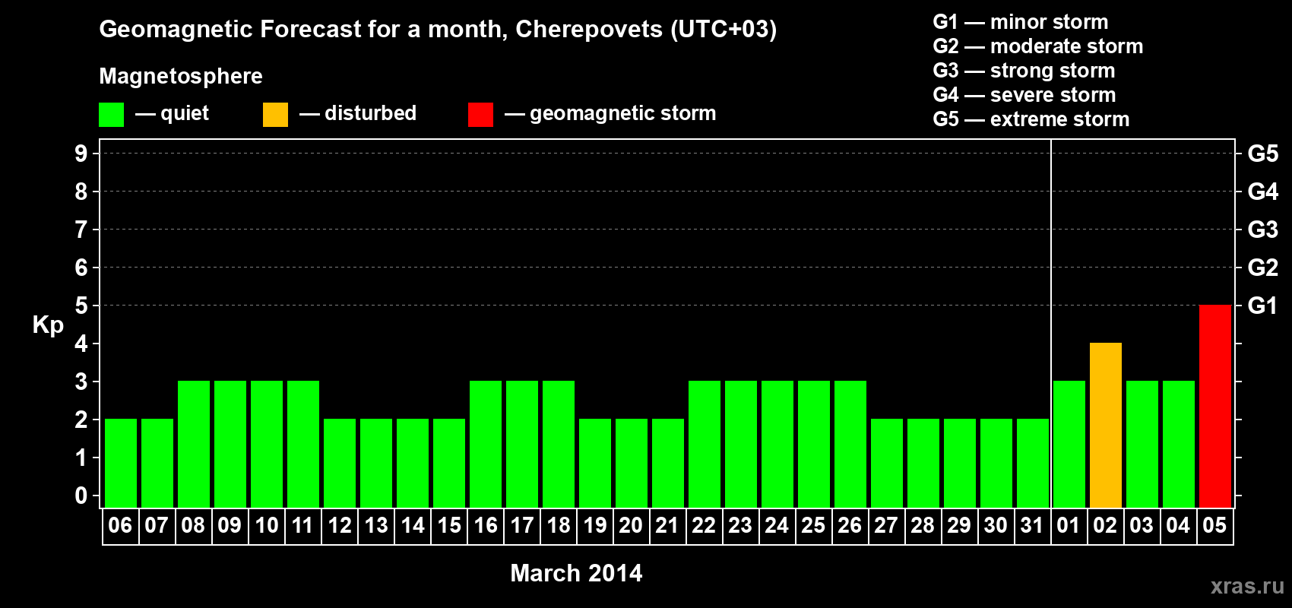Select the orange bar for day 02

[1105, 425]
